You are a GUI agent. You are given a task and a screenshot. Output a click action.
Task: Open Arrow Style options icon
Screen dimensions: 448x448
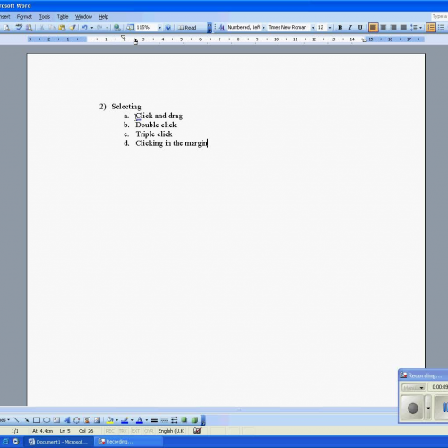175,420
